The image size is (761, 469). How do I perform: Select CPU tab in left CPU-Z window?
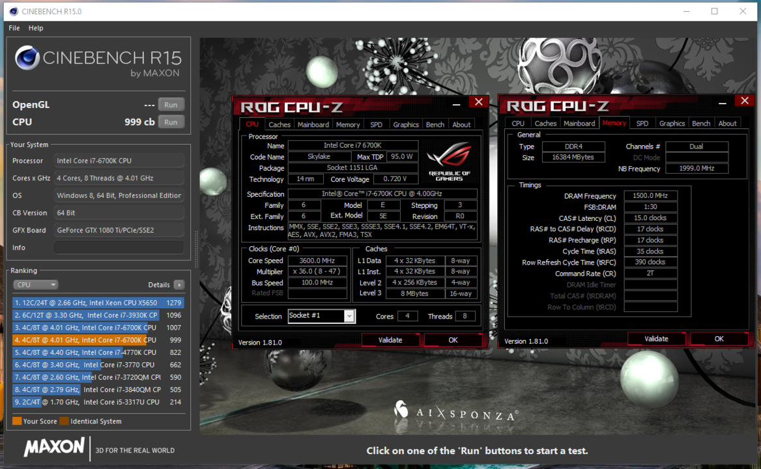pos(252,124)
